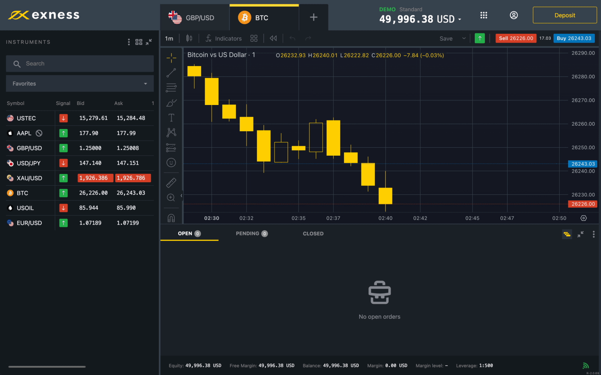Toggle the order panel view mode icon
Viewport: 601px width, 375px height.
[567, 234]
